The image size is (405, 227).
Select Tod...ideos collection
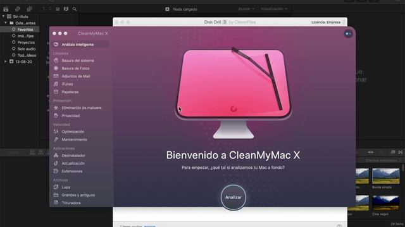click(27, 55)
